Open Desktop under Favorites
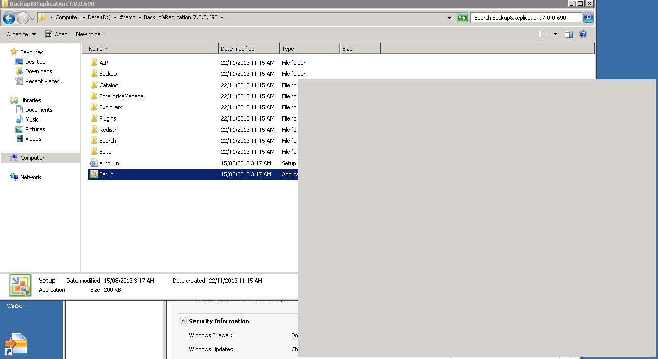Screen dimensions: 658x359 tap(35, 62)
